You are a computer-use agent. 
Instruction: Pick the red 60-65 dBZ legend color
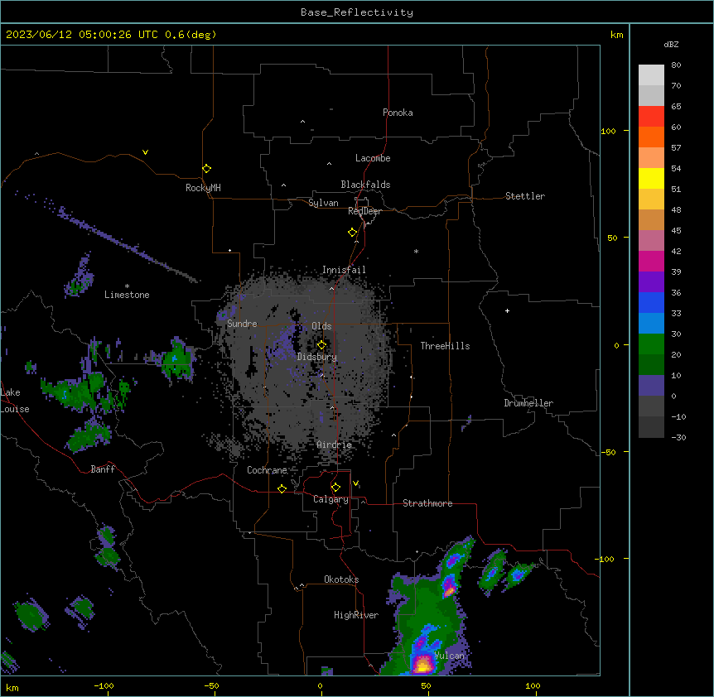pyautogui.click(x=651, y=117)
